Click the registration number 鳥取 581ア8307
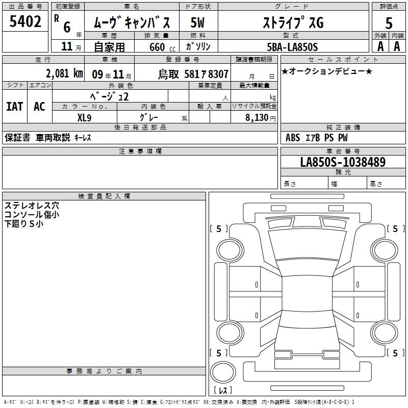Image resolution: width=408 pixels, height=408 pixels. 193,74
